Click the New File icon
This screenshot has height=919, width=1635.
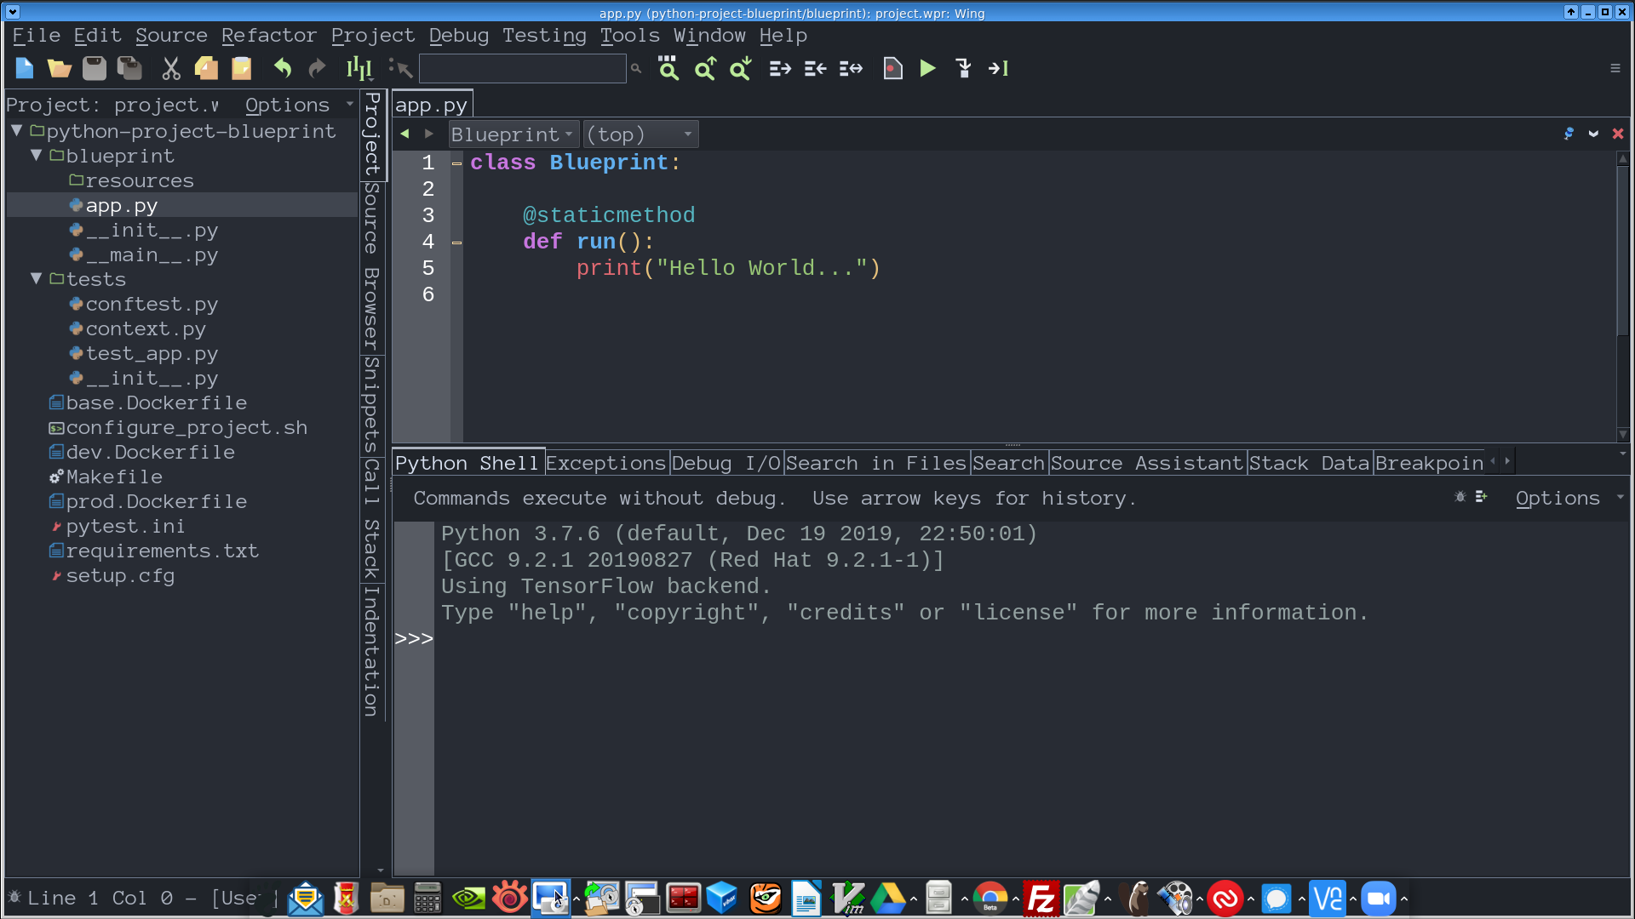coord(24,68)
